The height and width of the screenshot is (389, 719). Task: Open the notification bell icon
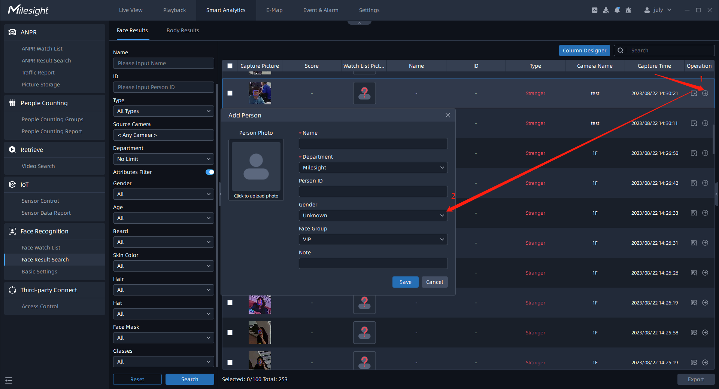coord(617,10)
